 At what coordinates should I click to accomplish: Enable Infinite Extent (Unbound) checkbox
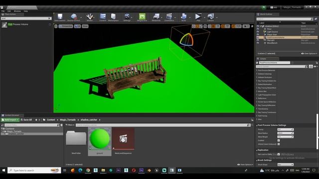click(279, 144)
